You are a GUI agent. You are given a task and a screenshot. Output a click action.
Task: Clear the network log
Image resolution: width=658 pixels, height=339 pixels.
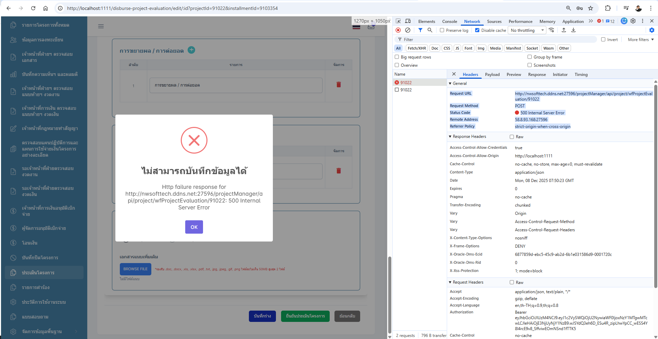(x=408, y=30)
